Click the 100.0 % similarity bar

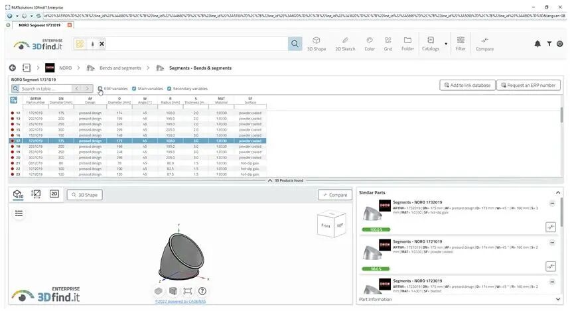376,229
